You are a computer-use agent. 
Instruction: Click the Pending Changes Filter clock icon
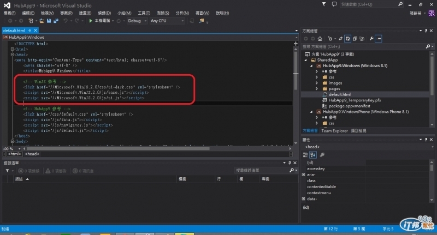click(330, 39)
